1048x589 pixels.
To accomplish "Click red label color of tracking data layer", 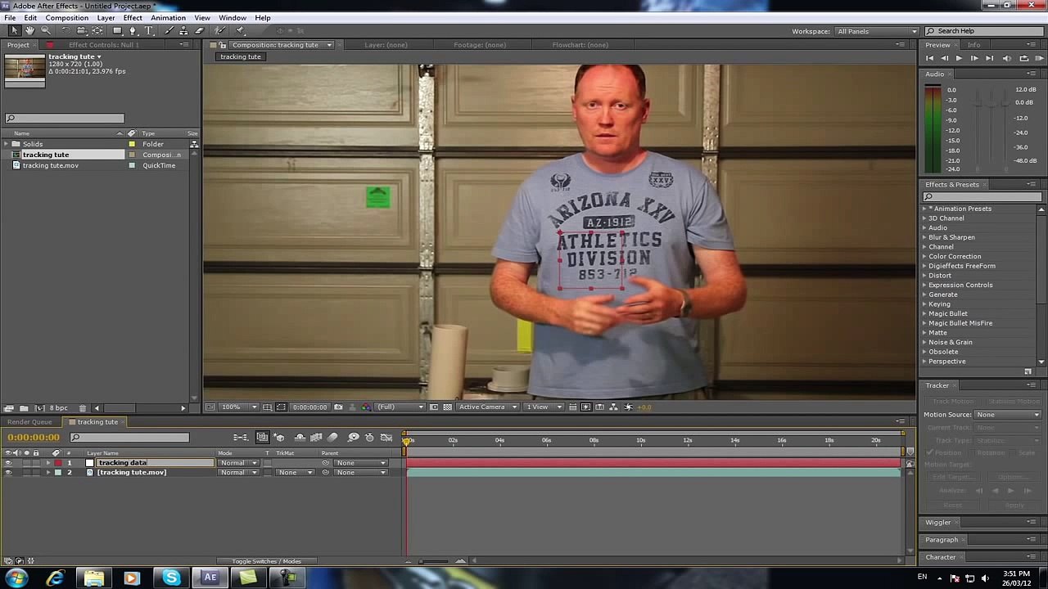I will click(x=58, y=463).
